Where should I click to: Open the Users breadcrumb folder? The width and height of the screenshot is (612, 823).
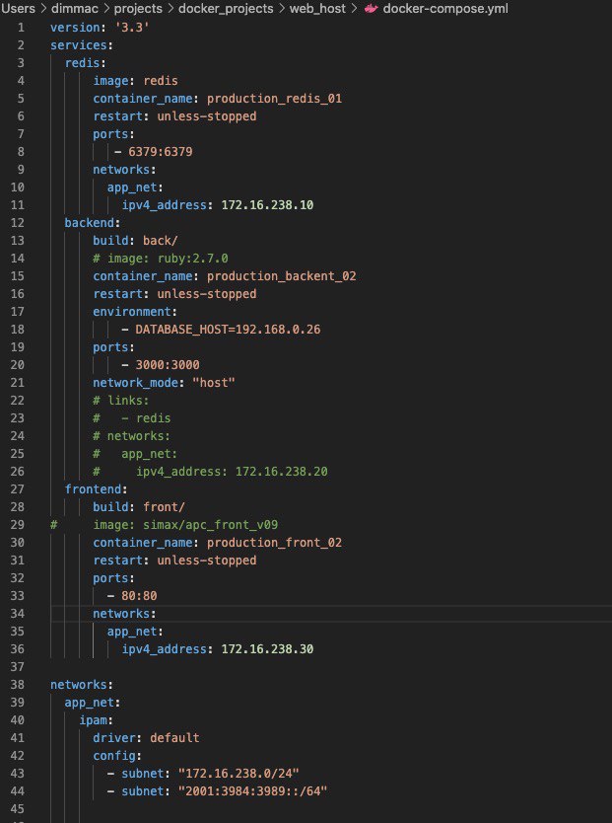[18, 9]
